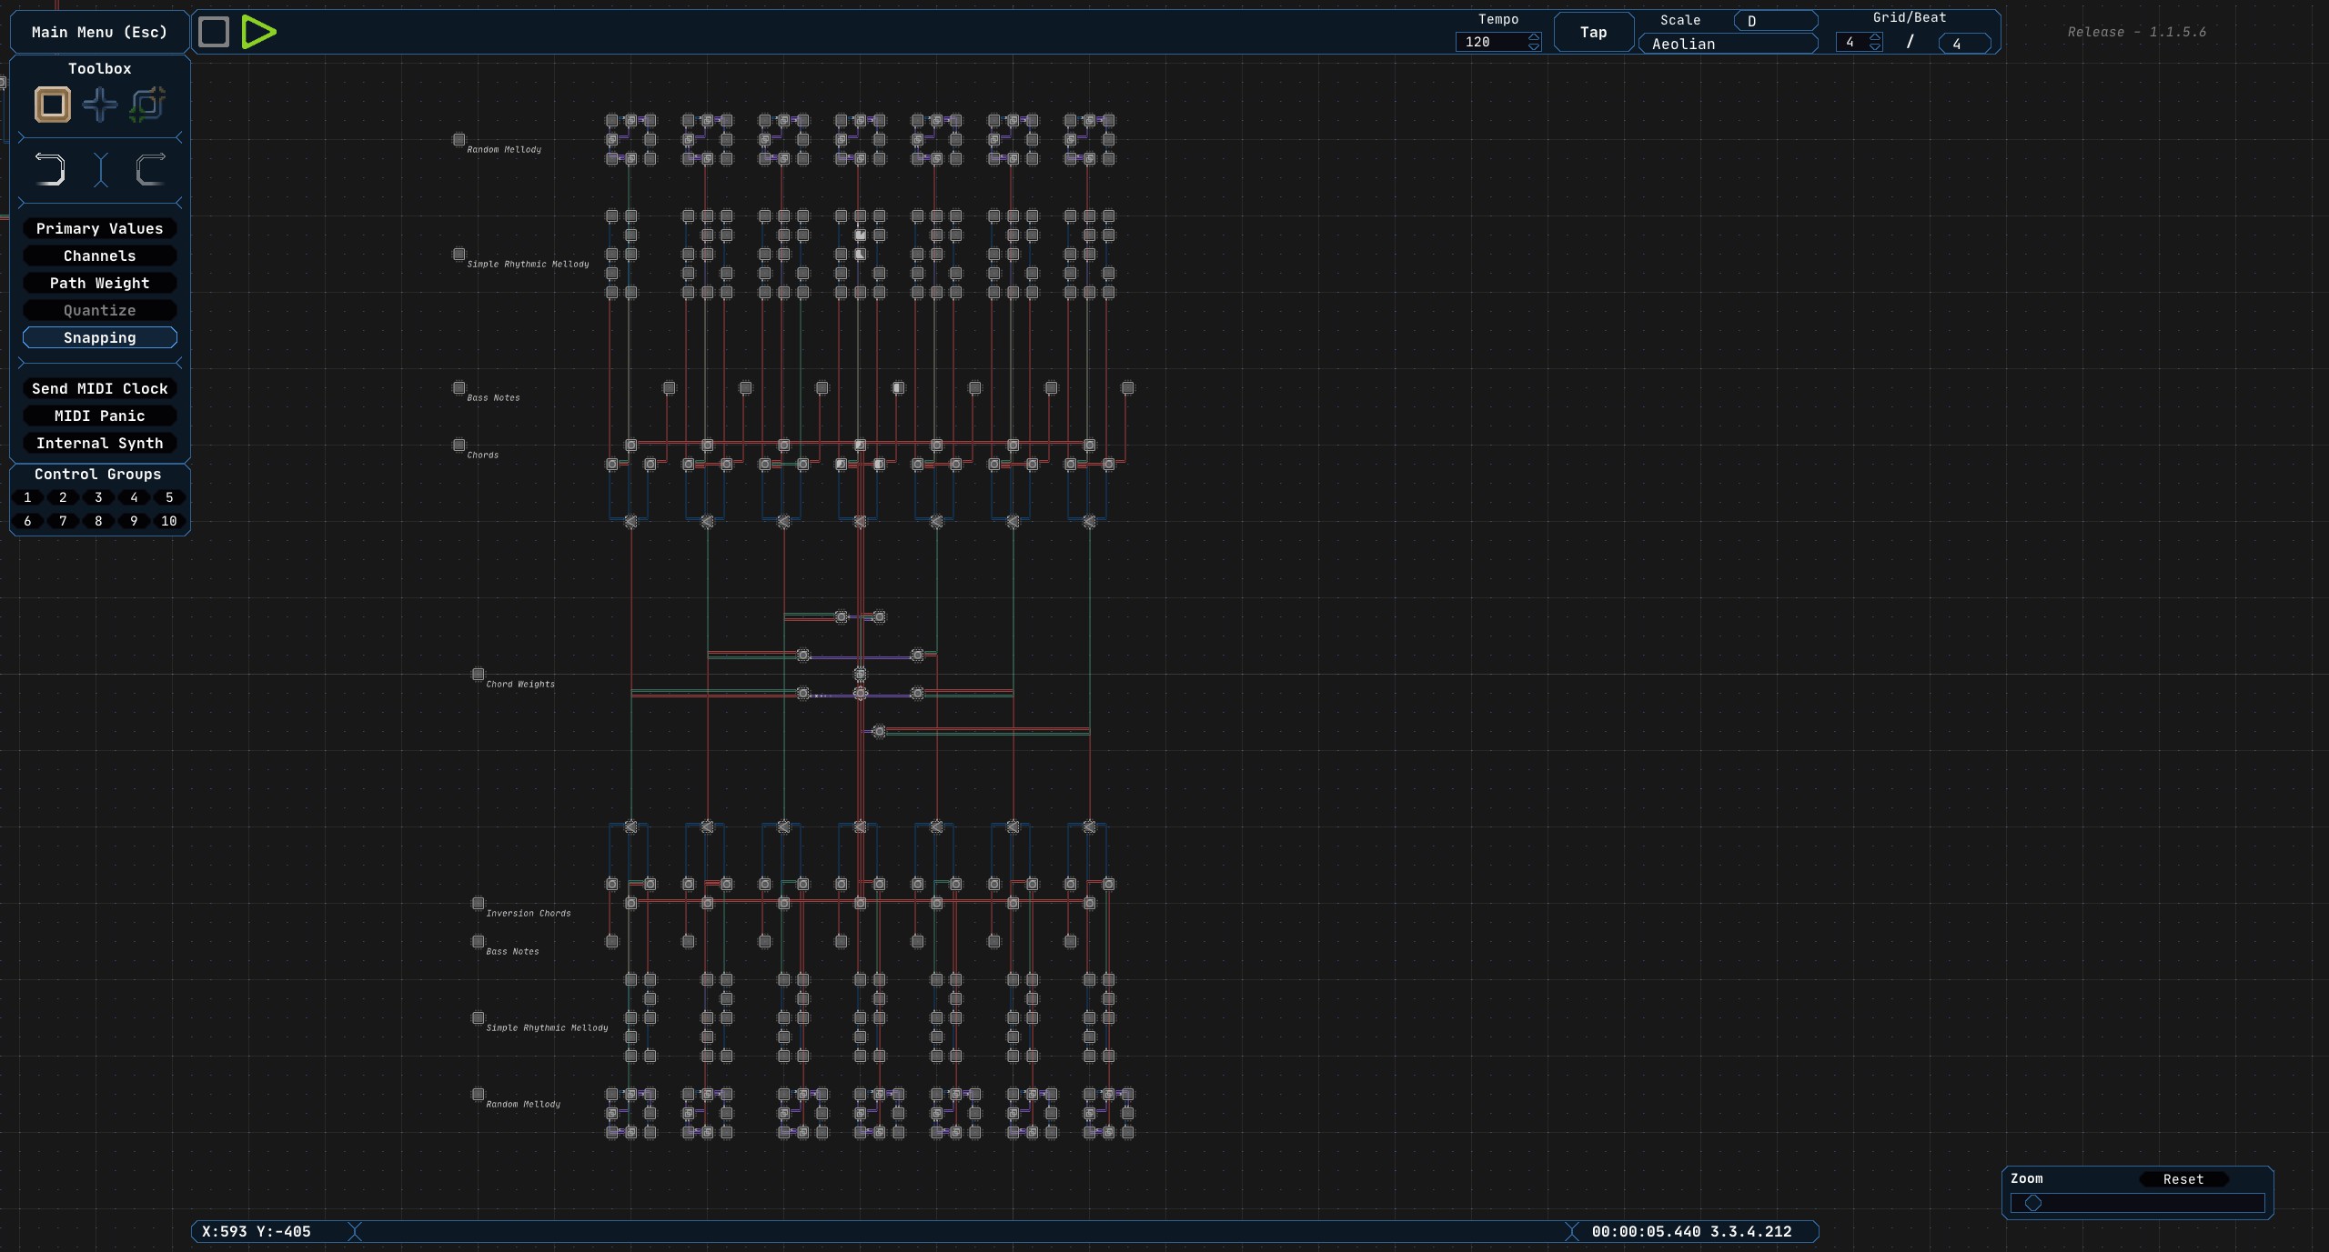The height and width of the screenshot is (1252, 2329).
Task: Open the Grid/Beat denominator dropdown
Action: click(x=1963, y=44)
